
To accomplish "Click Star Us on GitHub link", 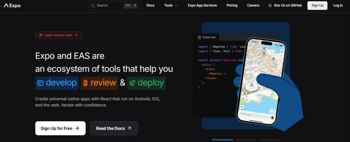I will tap(285, 5).
